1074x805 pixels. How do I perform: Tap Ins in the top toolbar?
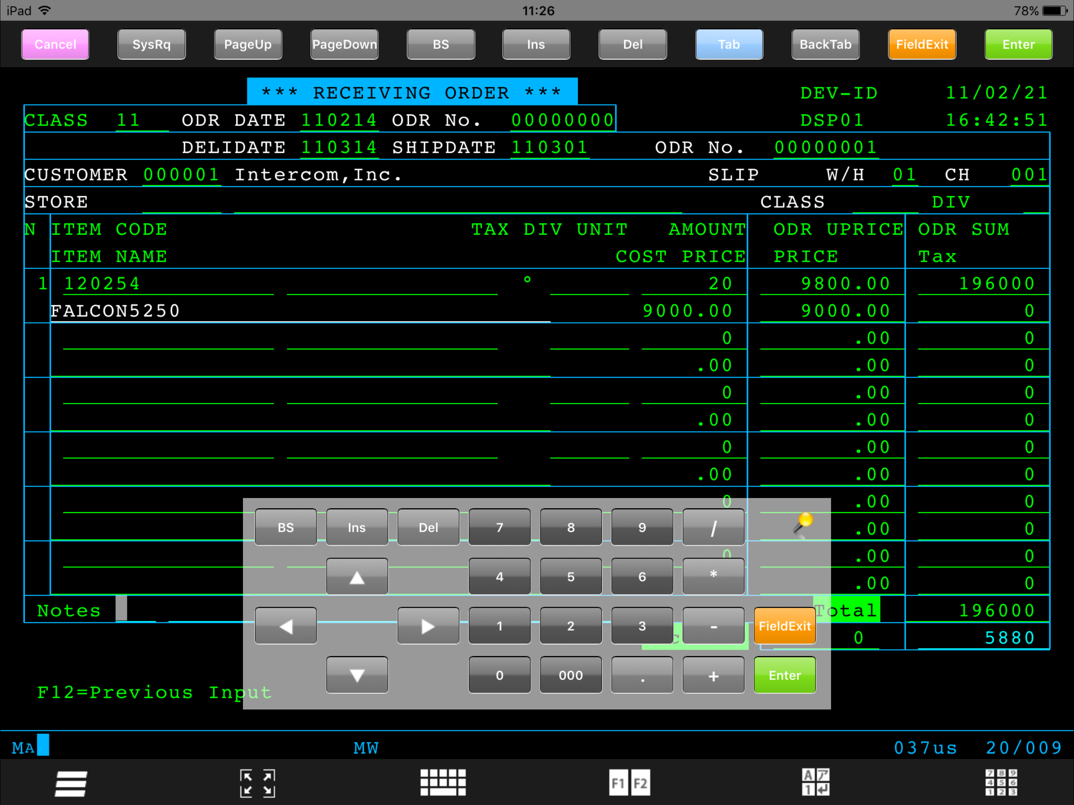pyautogui.click(x=536, y=44)
